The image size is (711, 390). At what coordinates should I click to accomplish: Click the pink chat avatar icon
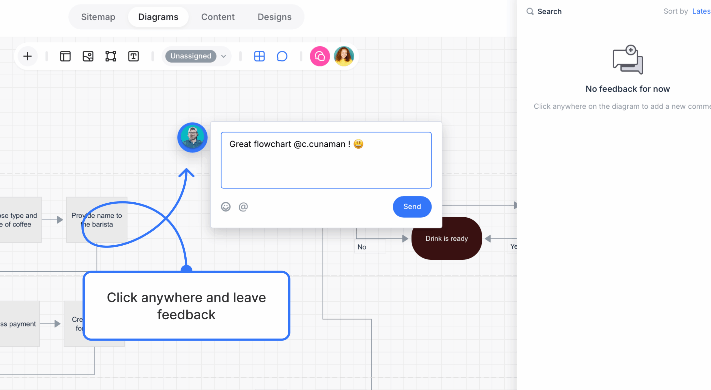(320, 56)
